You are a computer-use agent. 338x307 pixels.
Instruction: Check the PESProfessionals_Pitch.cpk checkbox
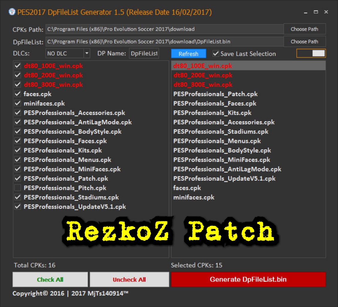(x=18, y=188)
